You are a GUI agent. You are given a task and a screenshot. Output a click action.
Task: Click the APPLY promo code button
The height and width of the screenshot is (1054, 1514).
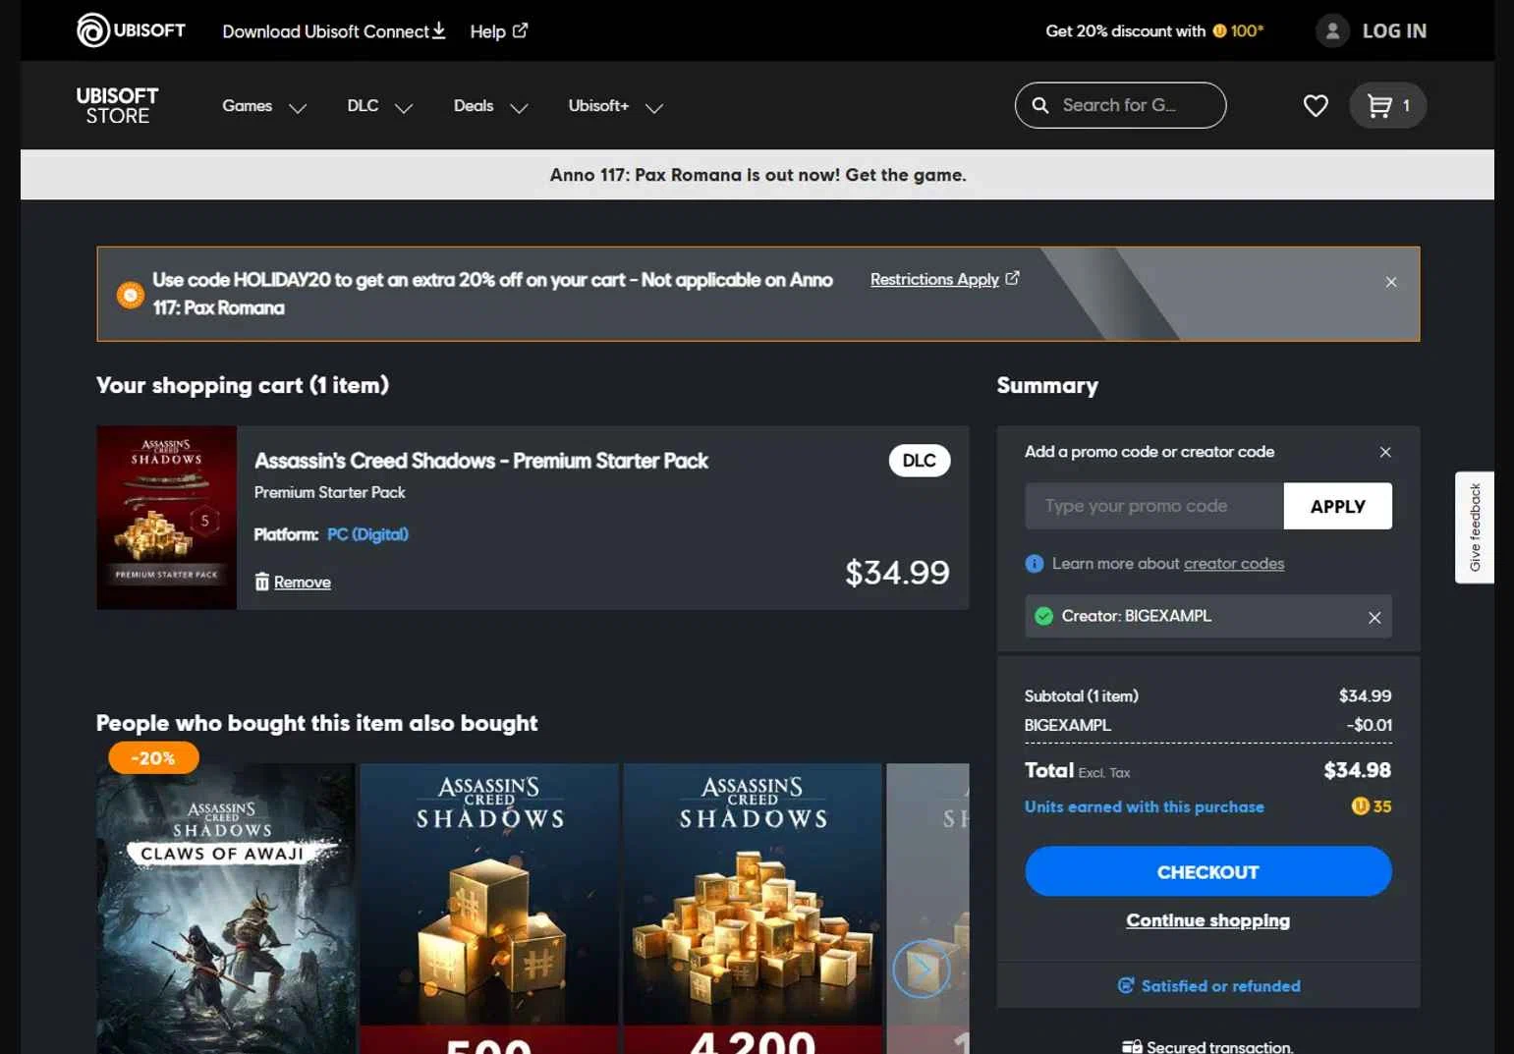pos(1338,506)
